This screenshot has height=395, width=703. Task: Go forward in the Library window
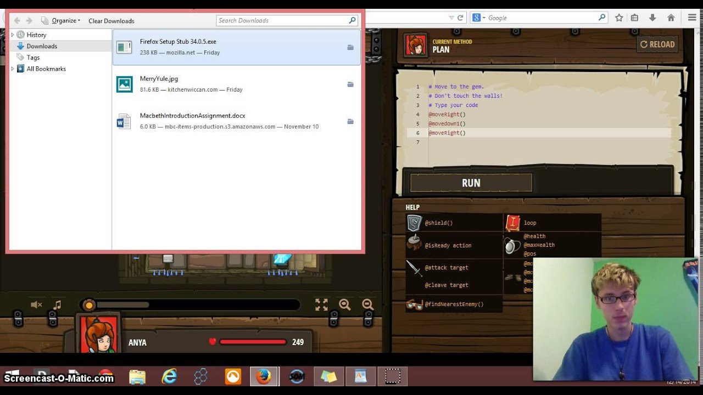tap(29, 21)
